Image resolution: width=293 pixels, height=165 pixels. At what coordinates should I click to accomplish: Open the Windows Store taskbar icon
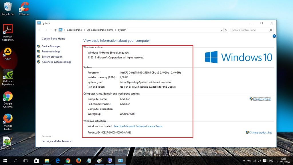(x=36, y=161)
